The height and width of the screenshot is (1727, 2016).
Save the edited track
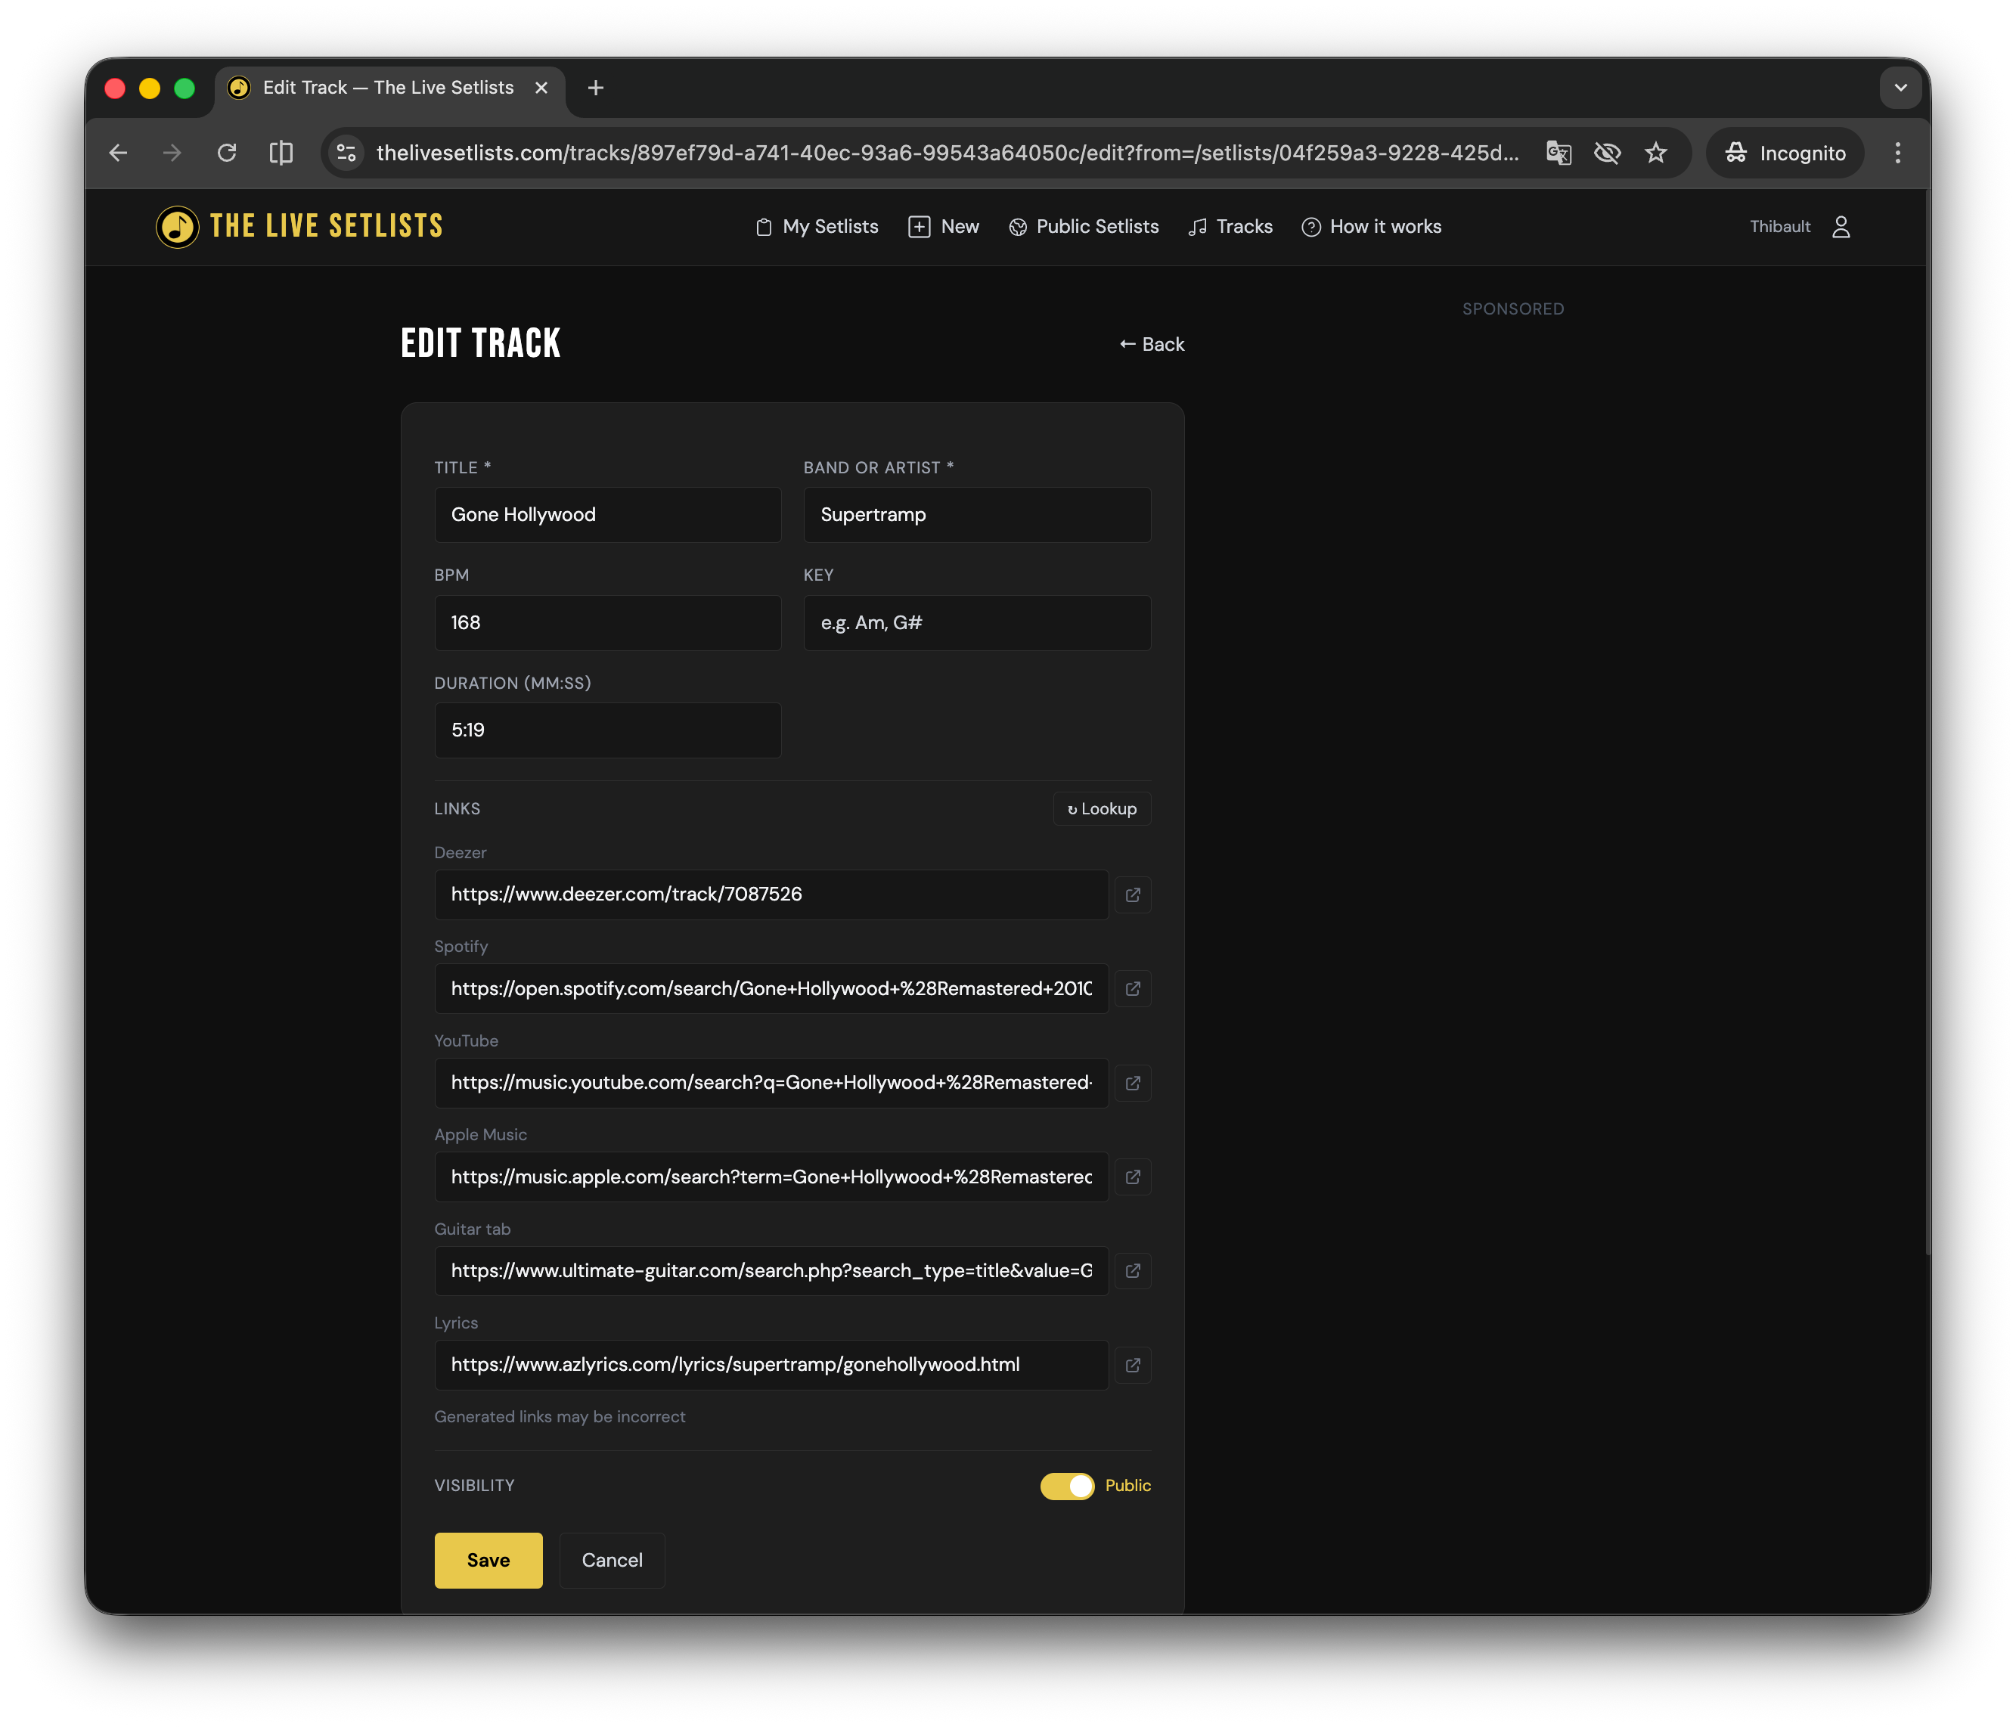pos(488,1561)
